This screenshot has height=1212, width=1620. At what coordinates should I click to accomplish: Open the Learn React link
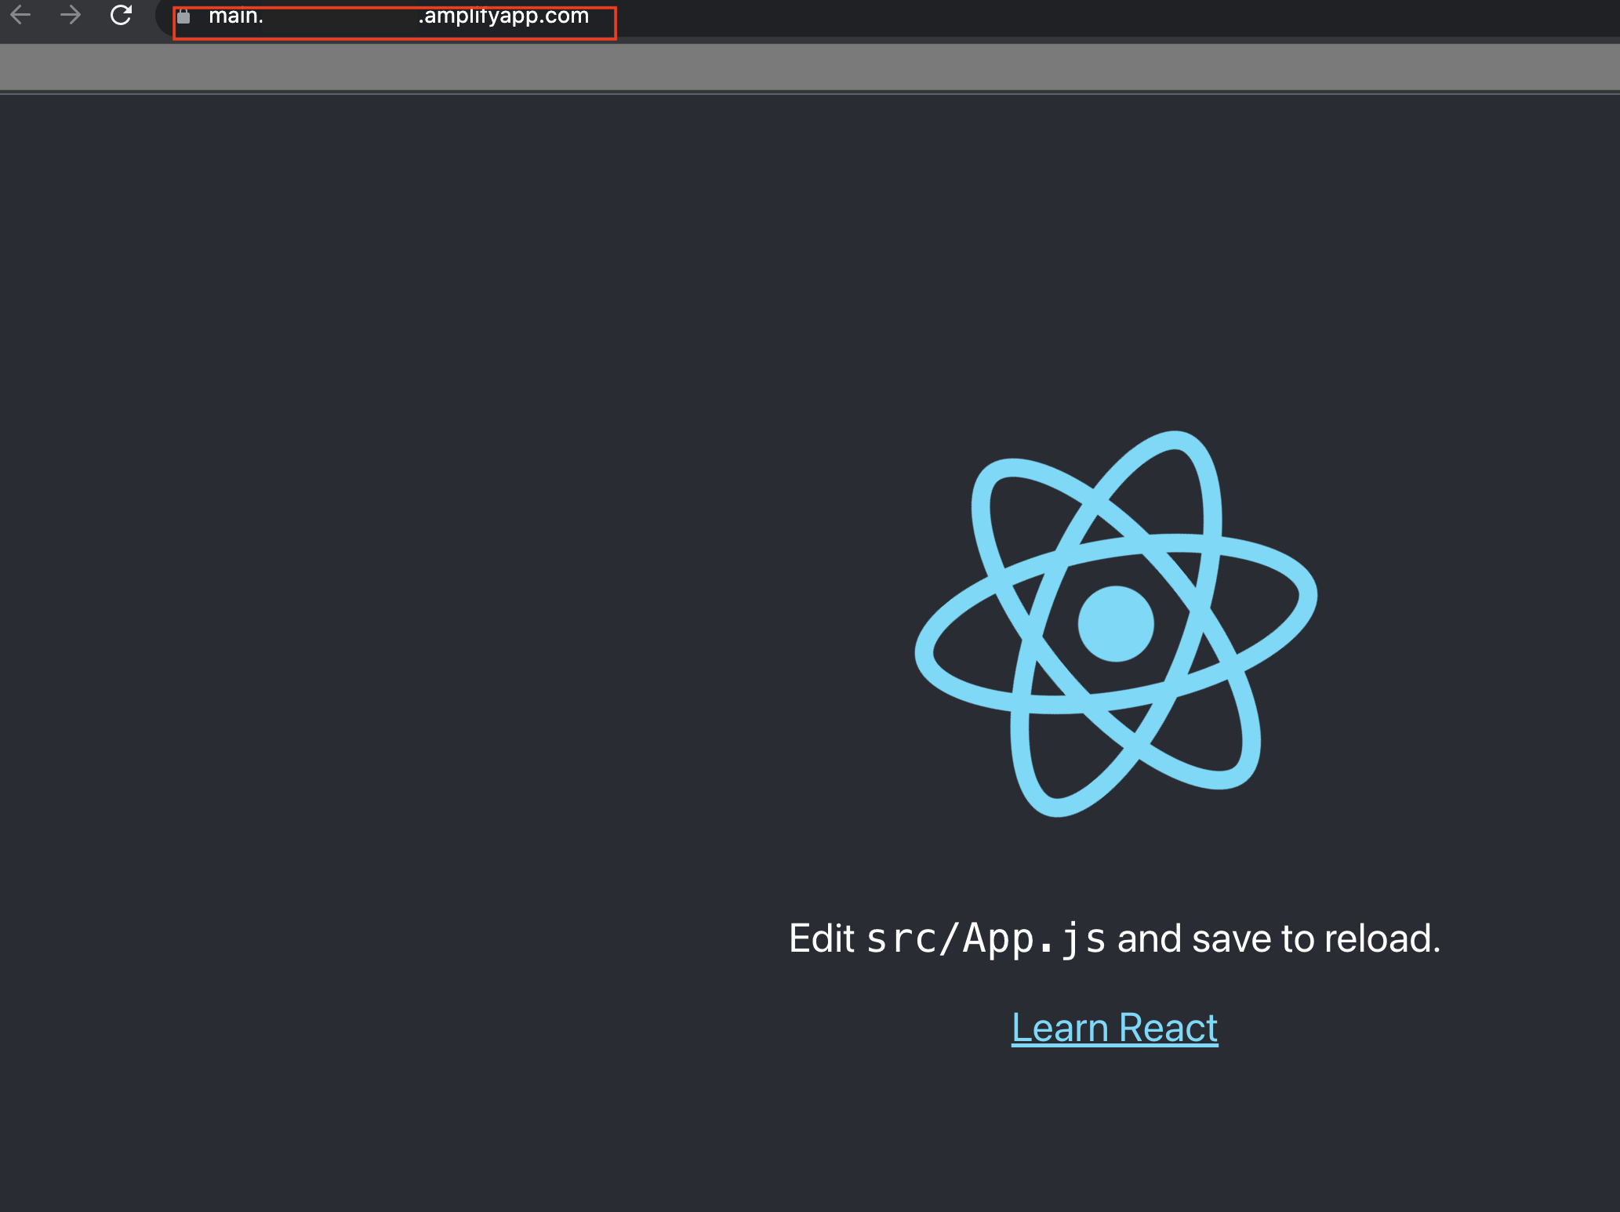pos(1114,1027)
